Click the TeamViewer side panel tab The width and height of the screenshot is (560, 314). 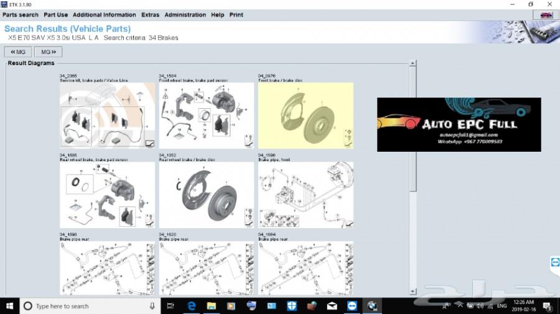pyautogui.click(x=555, y=262)
